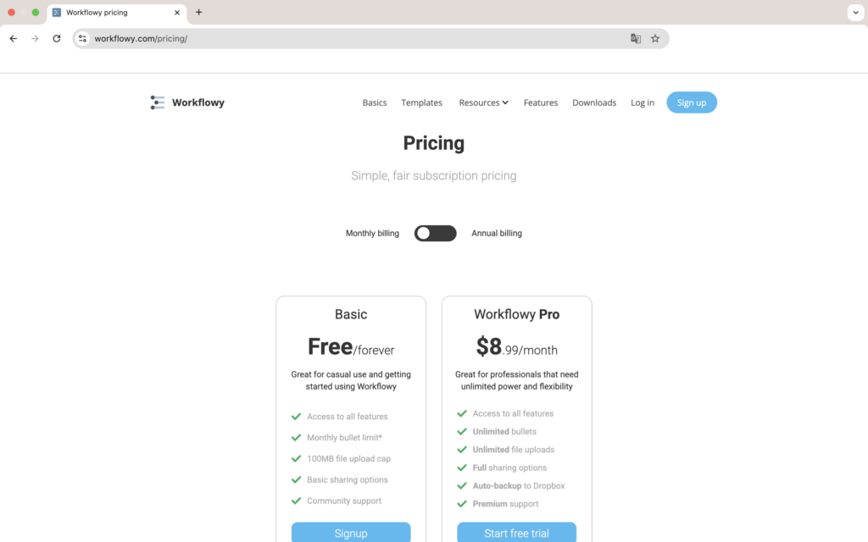Reload the page with the refresh icon

[57, 38]
